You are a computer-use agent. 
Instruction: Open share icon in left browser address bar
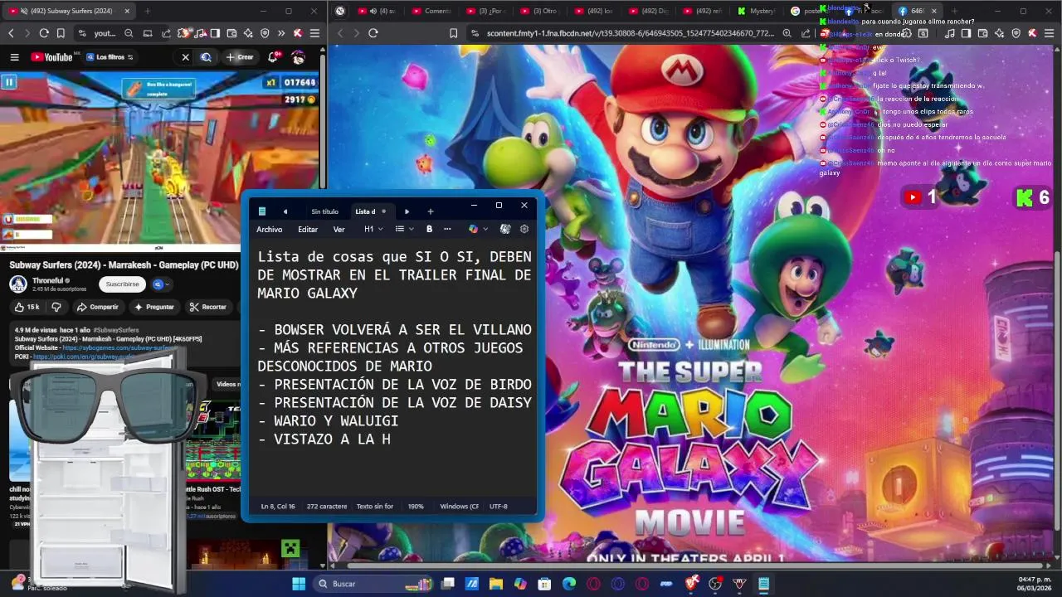166,33
